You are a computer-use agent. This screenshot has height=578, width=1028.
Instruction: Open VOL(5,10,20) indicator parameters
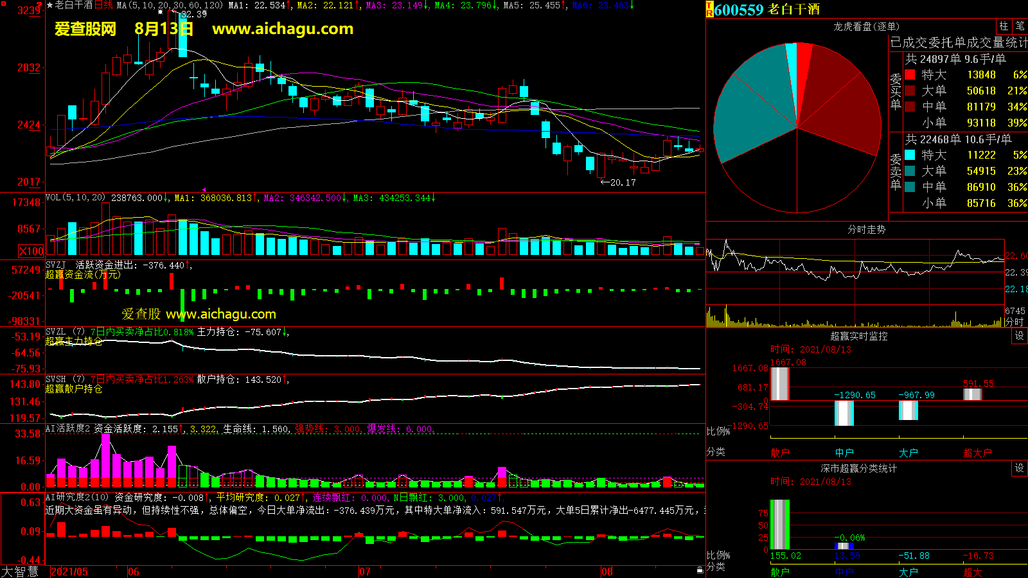tap(75, 198)
